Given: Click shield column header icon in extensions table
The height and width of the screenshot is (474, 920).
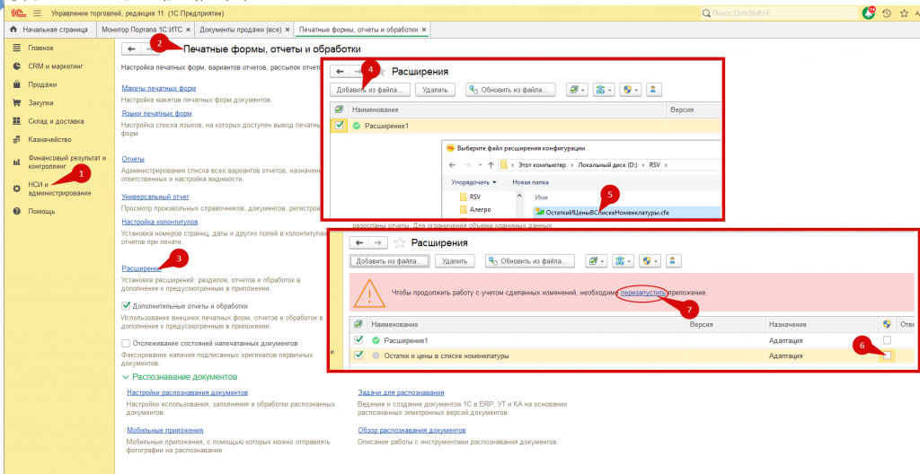Looking at the screenshot, I should (x=887, y=324).
